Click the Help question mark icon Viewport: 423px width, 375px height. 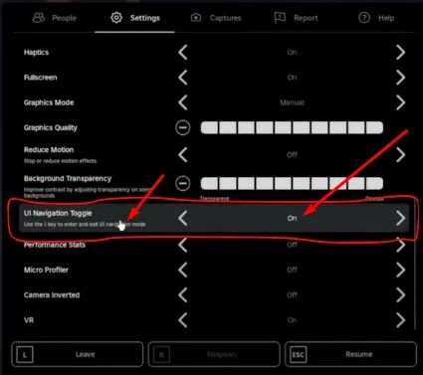click(364, 18)
